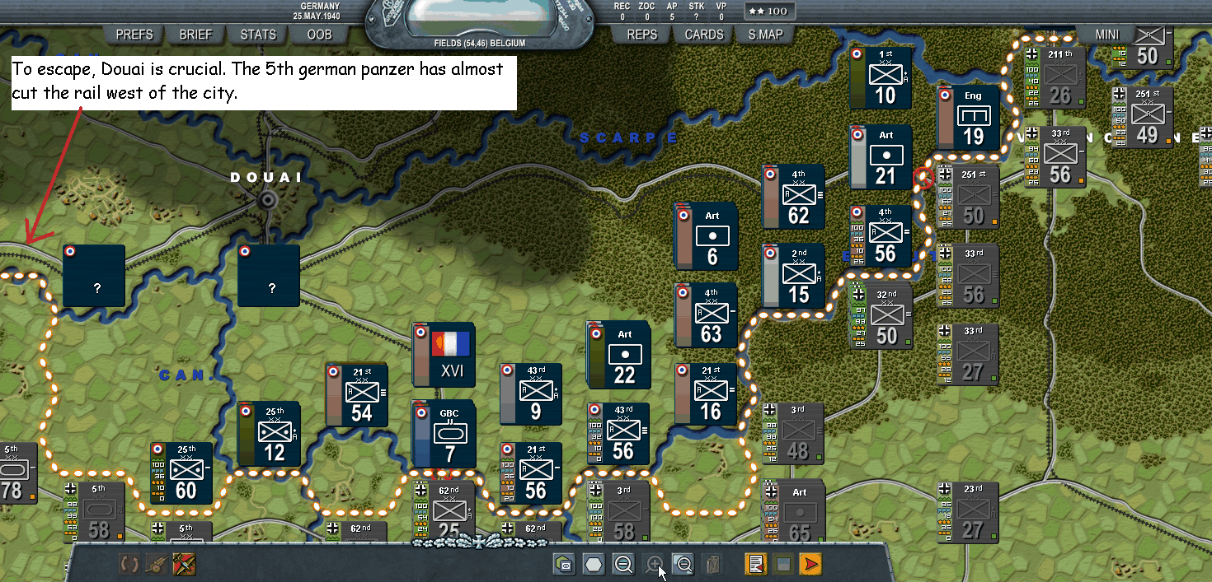The width and height of the screenshot is (1212, 582).
Task: Select the German 5th panzer strength 78
Action: [16, 473]
